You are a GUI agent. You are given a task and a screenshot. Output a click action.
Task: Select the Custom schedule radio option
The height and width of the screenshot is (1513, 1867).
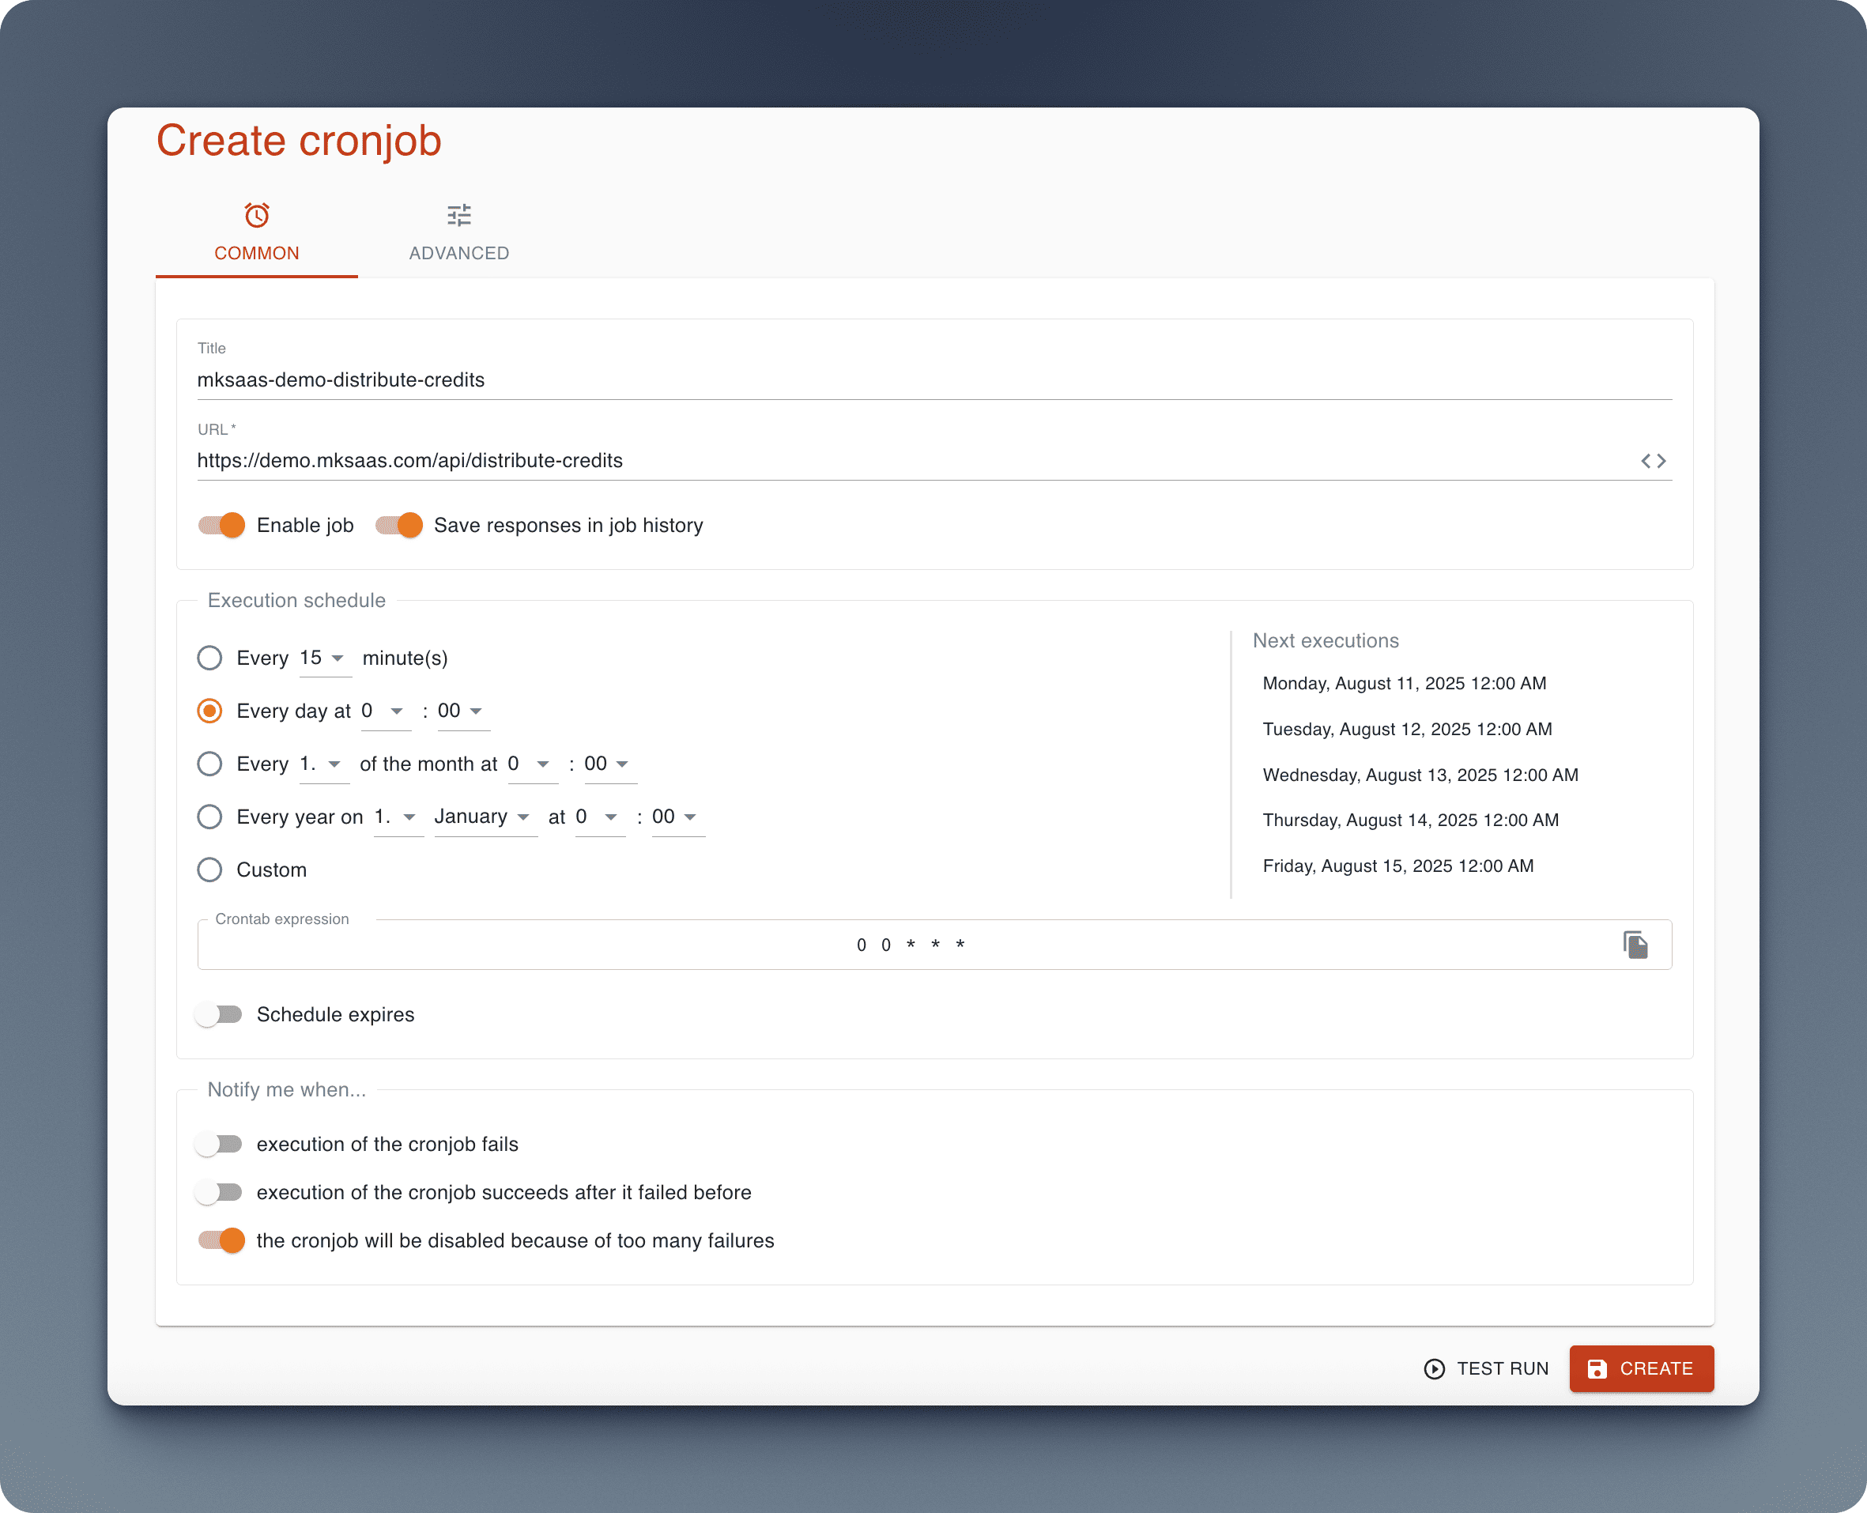pos(209,870)
